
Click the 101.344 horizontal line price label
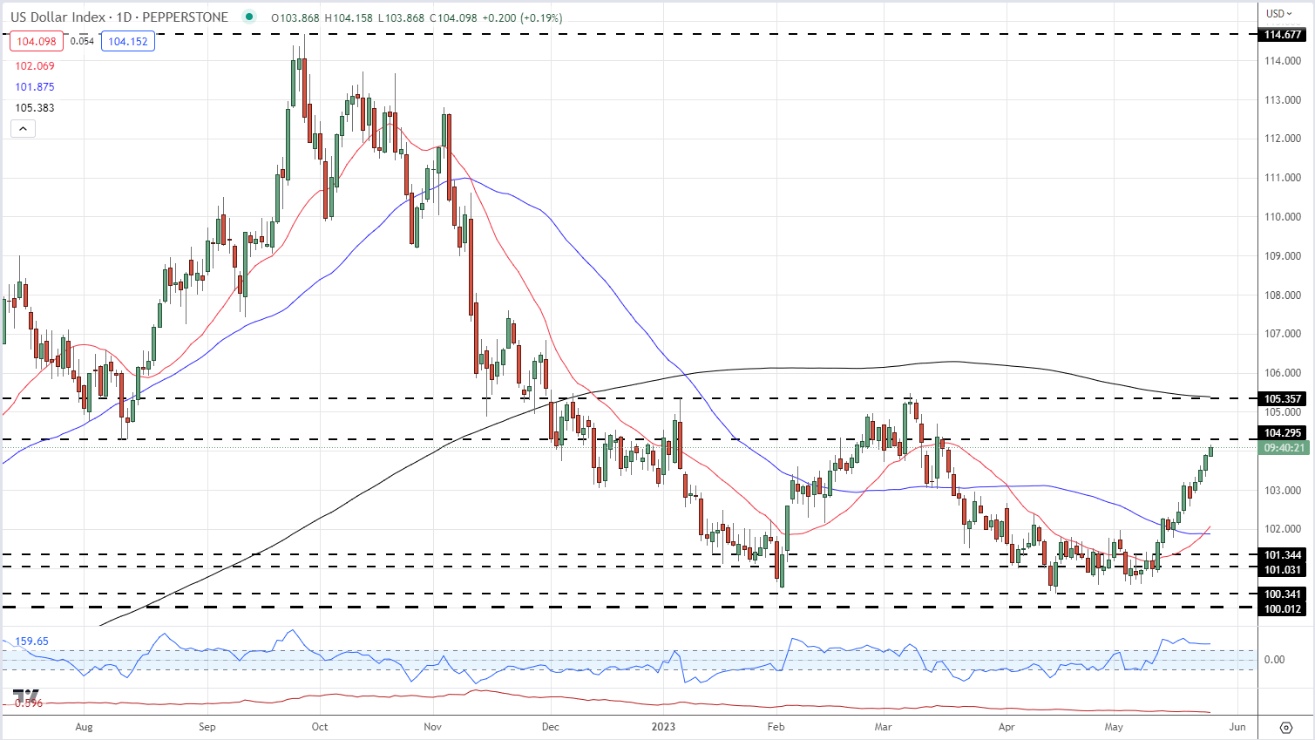[1283, 555]
